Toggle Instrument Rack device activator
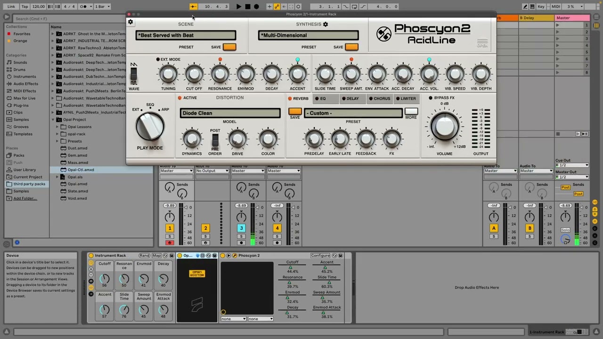 91,256
